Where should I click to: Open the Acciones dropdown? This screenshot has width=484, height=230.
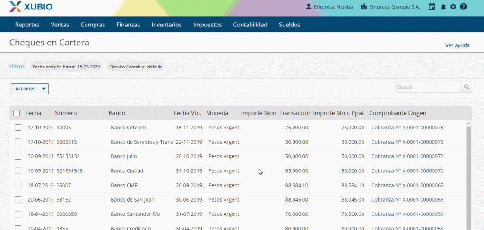30,89
